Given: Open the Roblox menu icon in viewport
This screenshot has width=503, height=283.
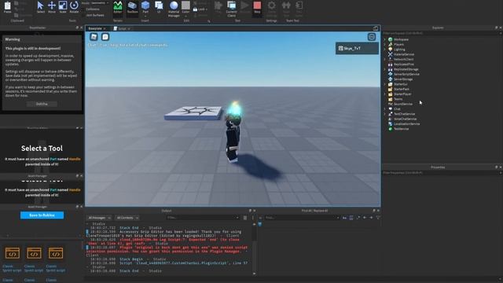Looking at the screenshot, I should point(94,37).
